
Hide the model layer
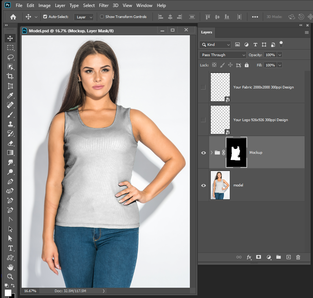[x=203, y=185]
